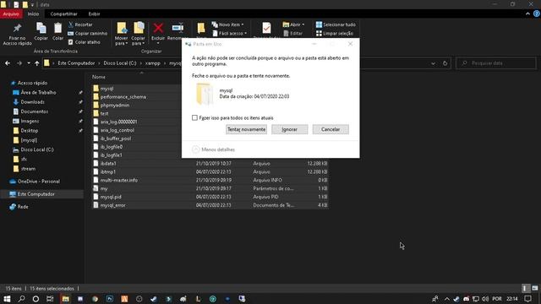Viewport: 541px width, 304px height.
Task: Open the Arquivo tab
Action: point(11,14)
